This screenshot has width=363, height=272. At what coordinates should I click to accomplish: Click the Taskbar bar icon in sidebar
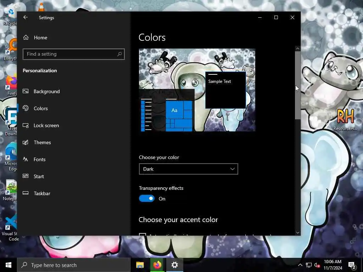[26, 193]
